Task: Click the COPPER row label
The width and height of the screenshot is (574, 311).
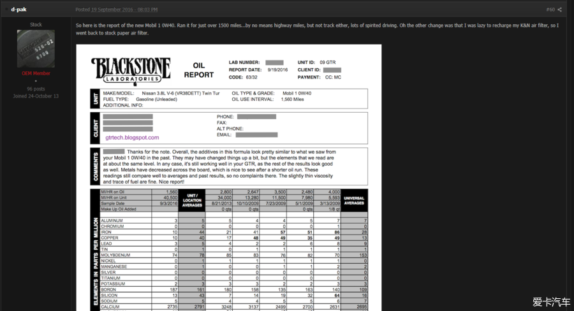Action: (110, 238)
